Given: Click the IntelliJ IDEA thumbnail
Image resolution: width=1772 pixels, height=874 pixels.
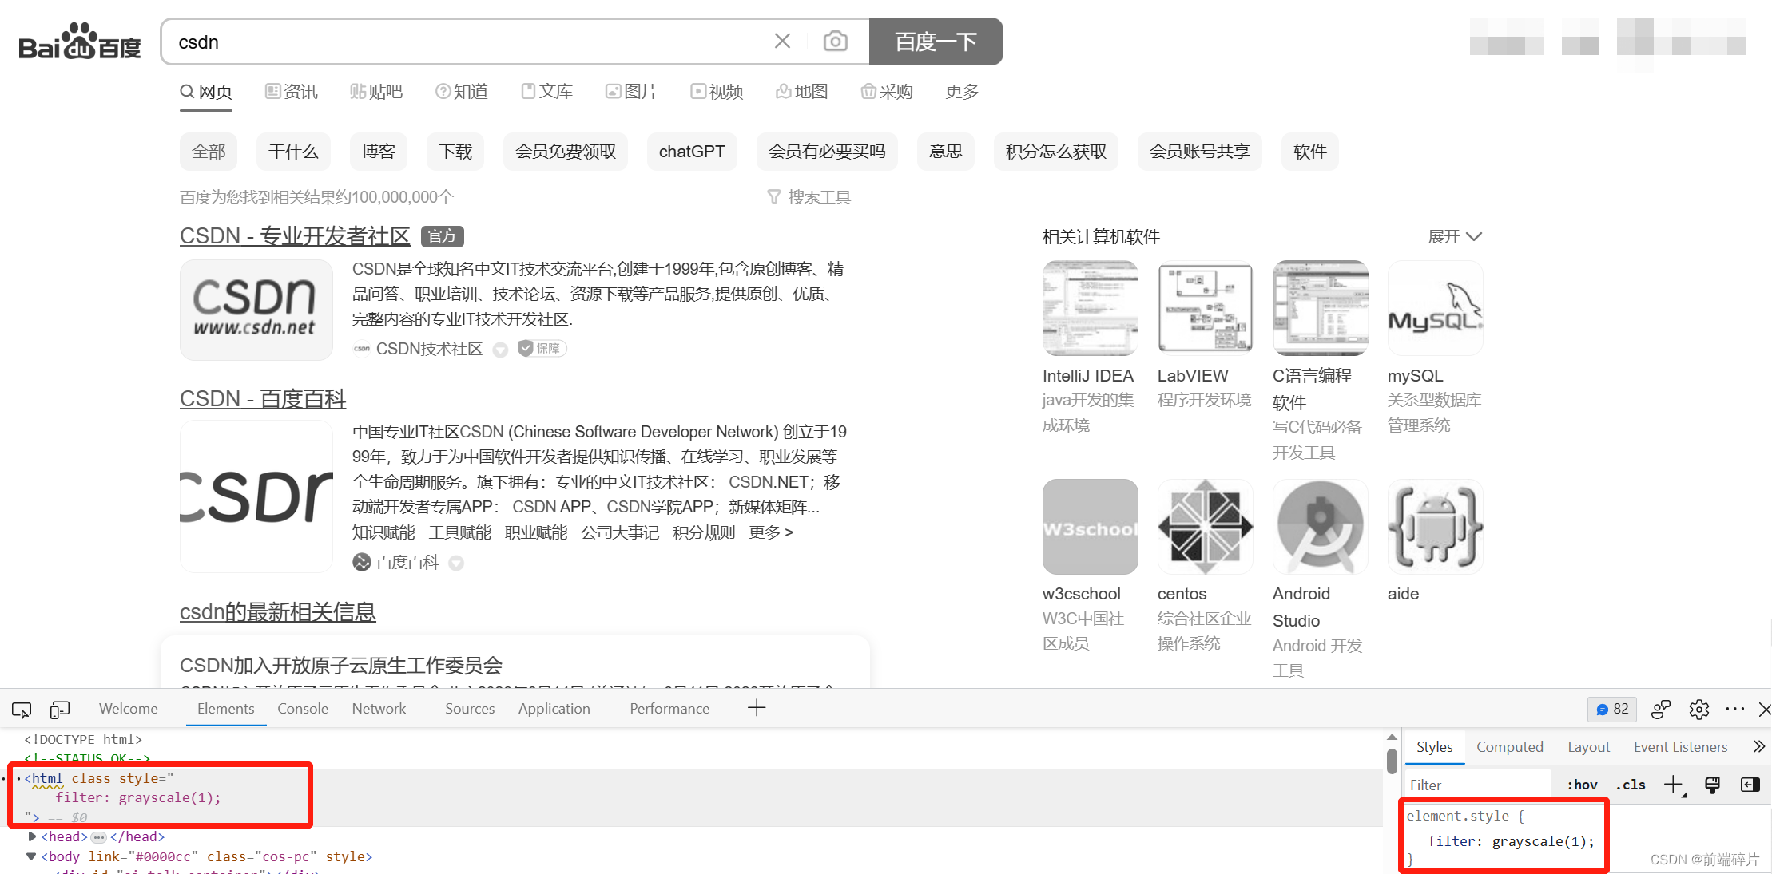Looking at the screenshot, I should 1090,308.
